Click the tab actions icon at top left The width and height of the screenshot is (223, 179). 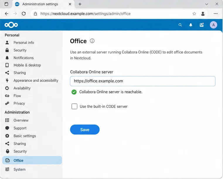tap(6, 4)
